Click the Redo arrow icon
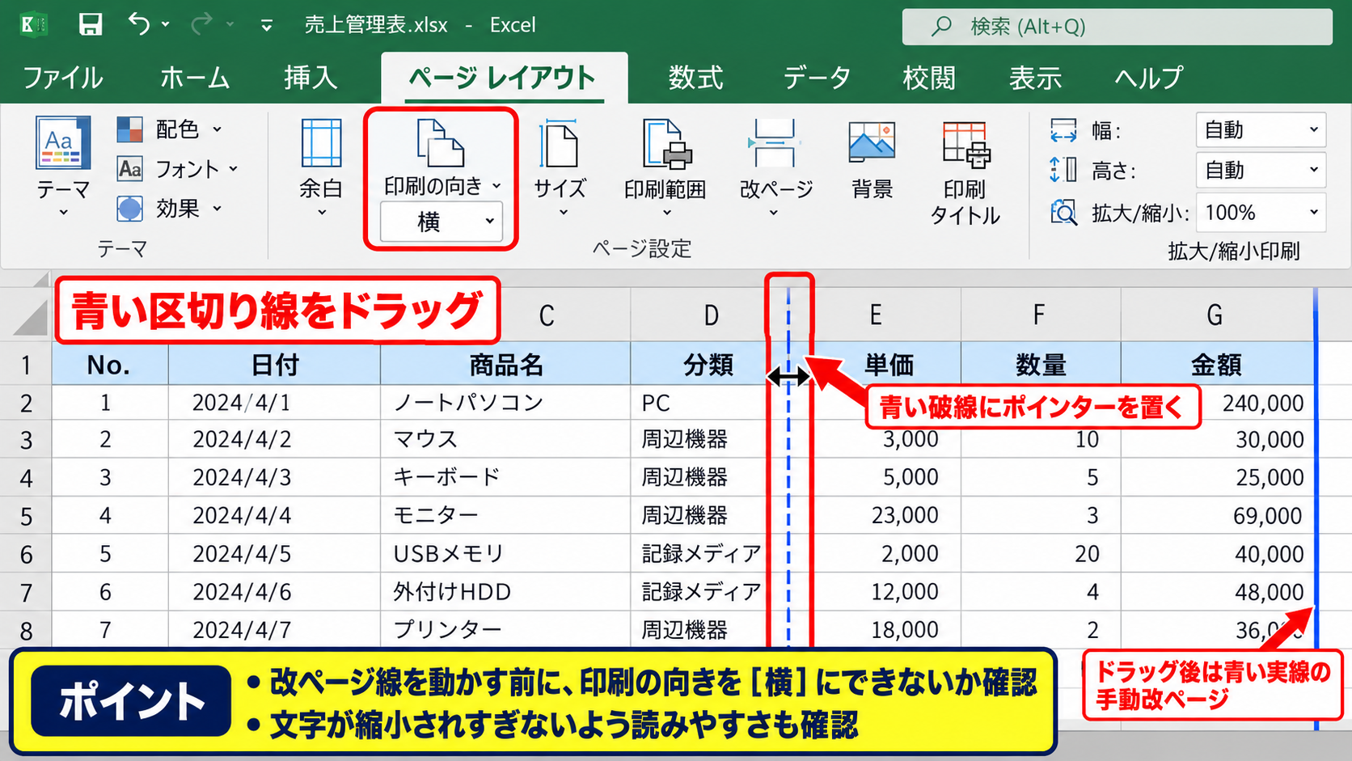The height and width of the screenshot is (761, 1352). coord(201,24)
